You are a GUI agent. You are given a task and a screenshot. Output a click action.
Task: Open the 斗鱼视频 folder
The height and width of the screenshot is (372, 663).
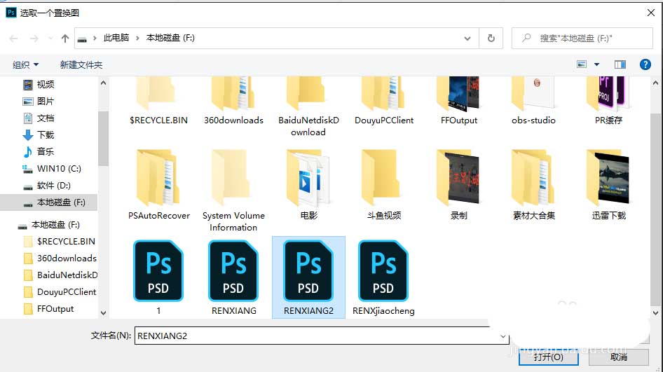pyautogui.click(x=383, y=185)
